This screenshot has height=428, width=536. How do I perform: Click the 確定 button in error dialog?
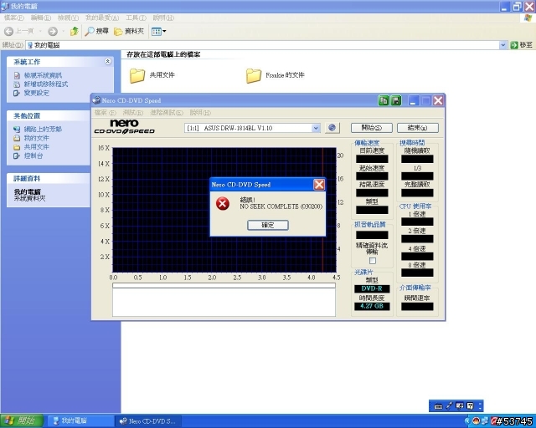coord(268,225)
